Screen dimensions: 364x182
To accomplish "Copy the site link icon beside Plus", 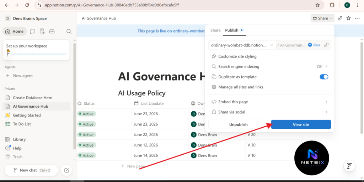I will click(x=326, y=45).
